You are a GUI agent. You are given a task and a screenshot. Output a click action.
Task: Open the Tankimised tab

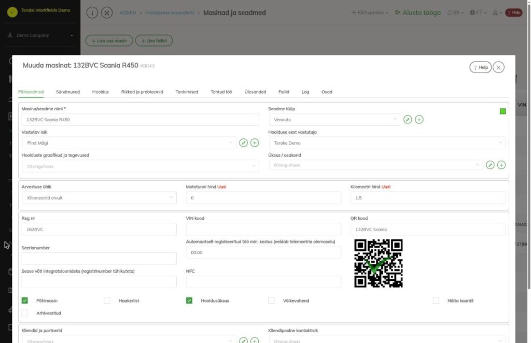(x=187, y=92)
